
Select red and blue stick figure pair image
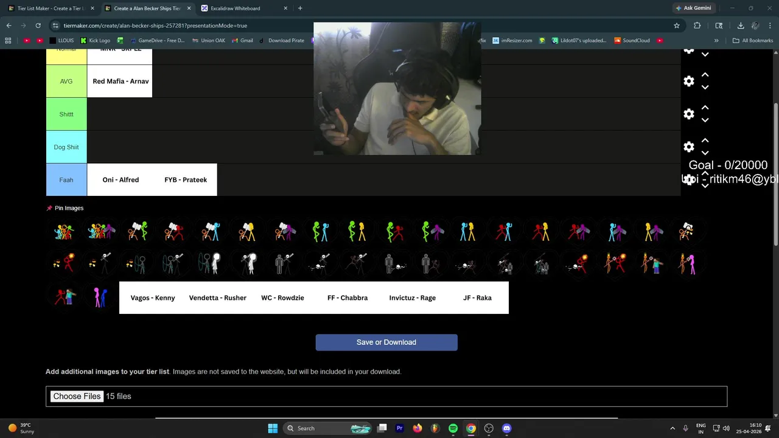coord(504,231)
